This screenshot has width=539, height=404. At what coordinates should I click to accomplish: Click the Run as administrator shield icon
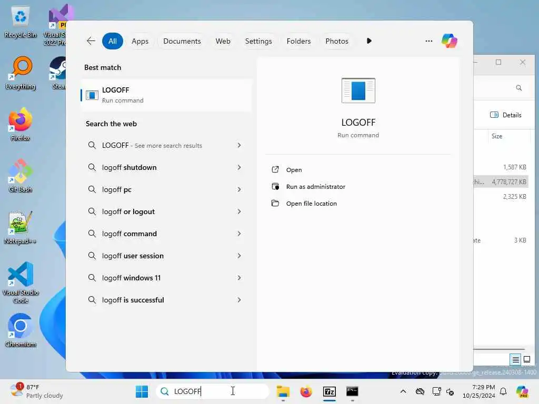275,186
